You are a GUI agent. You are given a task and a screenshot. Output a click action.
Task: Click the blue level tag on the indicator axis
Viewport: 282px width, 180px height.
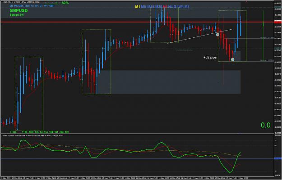click(x=278, y=159)
